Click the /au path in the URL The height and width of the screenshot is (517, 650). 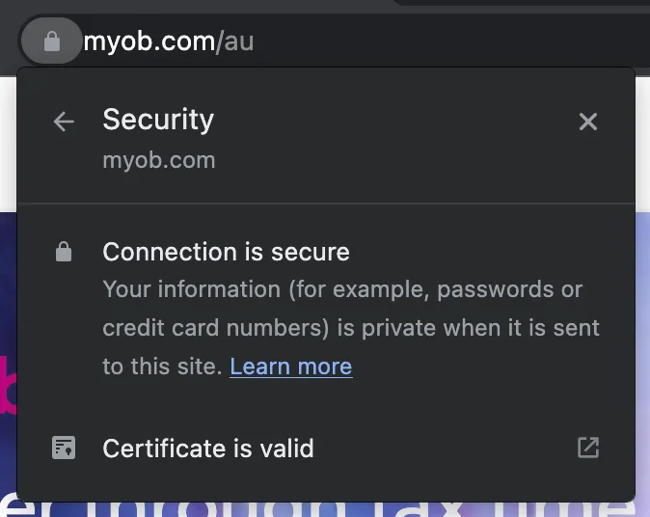(x=234, y=41)
